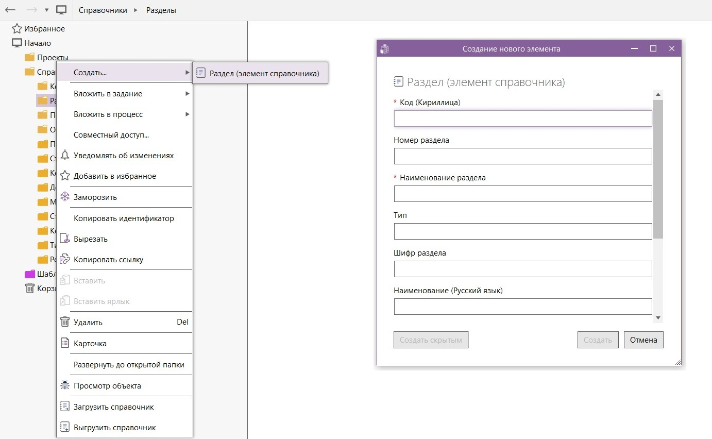Click the desktop monitor icon in the navigation bar
Viewport: 712px width, 439px height.
(x=61, y=10)
